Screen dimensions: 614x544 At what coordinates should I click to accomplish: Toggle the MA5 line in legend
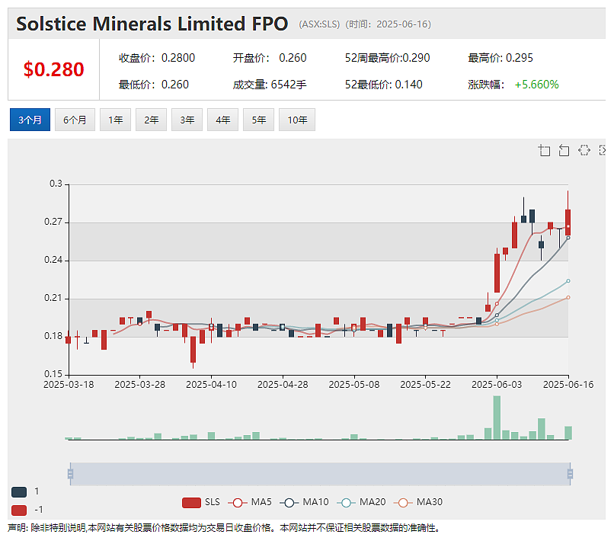(x=249, y=503)
